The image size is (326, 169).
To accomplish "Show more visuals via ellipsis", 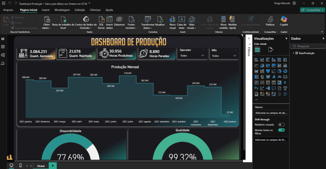I will point(256,99).
